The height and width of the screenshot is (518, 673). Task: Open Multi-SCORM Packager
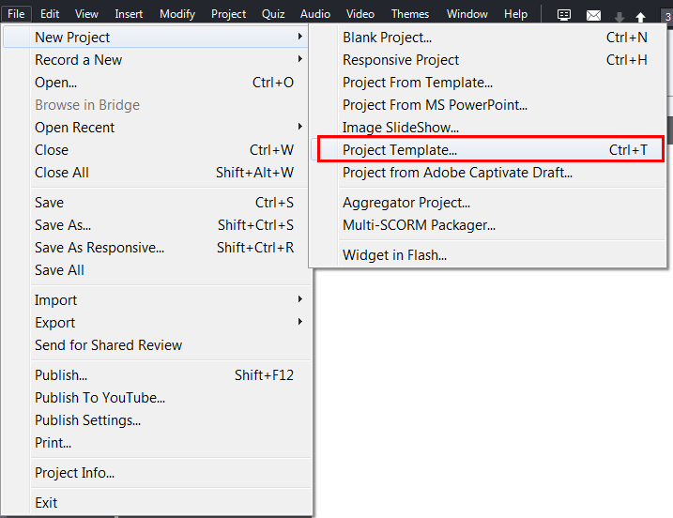click(x=419, y=225)
